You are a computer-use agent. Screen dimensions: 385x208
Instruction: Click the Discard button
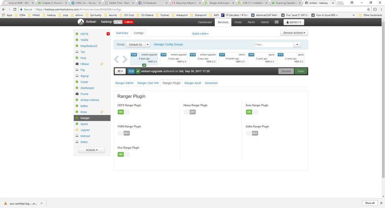click(286, 71)
